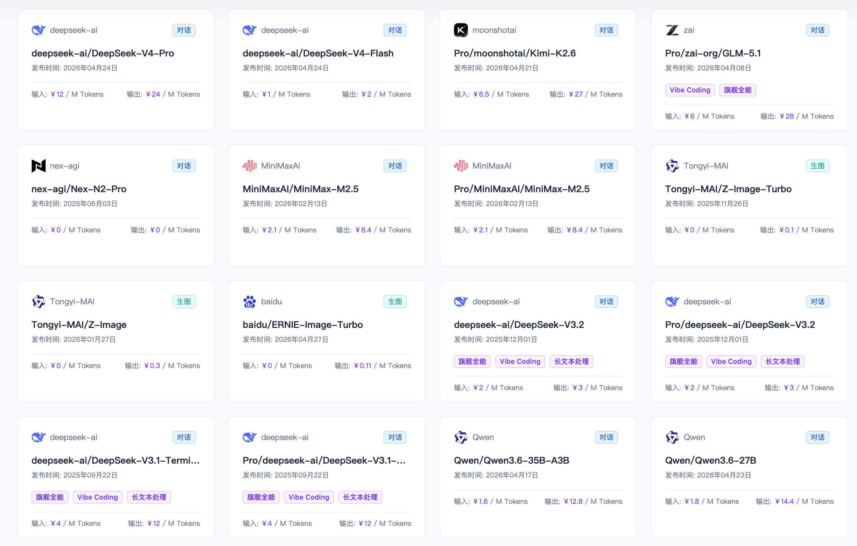Image resolution: width=857 pixels, height=546 pixels.
Task: Click the output price ¥14.4 / M Tokens
Action: [x=795, y=502]
